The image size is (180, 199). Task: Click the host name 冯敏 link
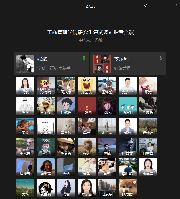99,40
